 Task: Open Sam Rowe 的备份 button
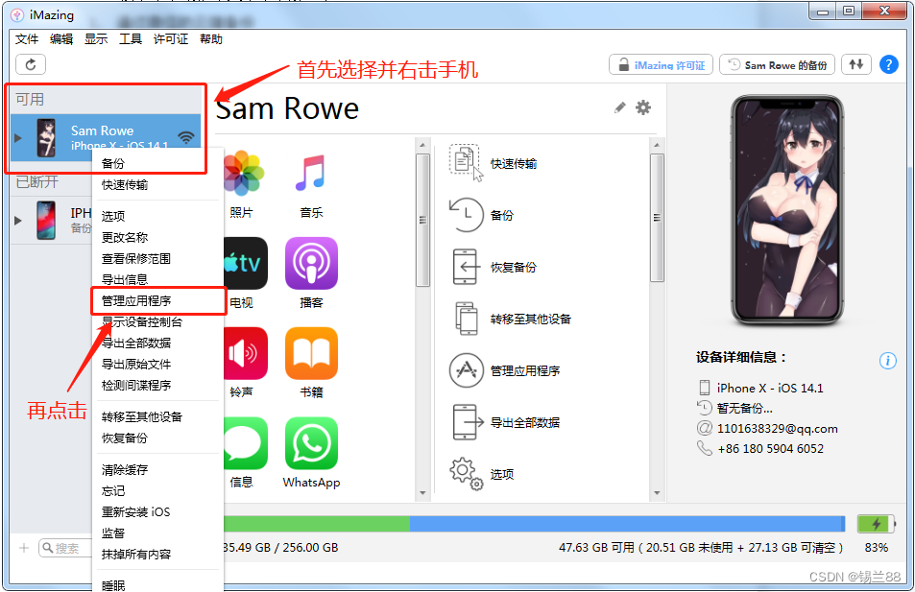[x=777, y=64]
